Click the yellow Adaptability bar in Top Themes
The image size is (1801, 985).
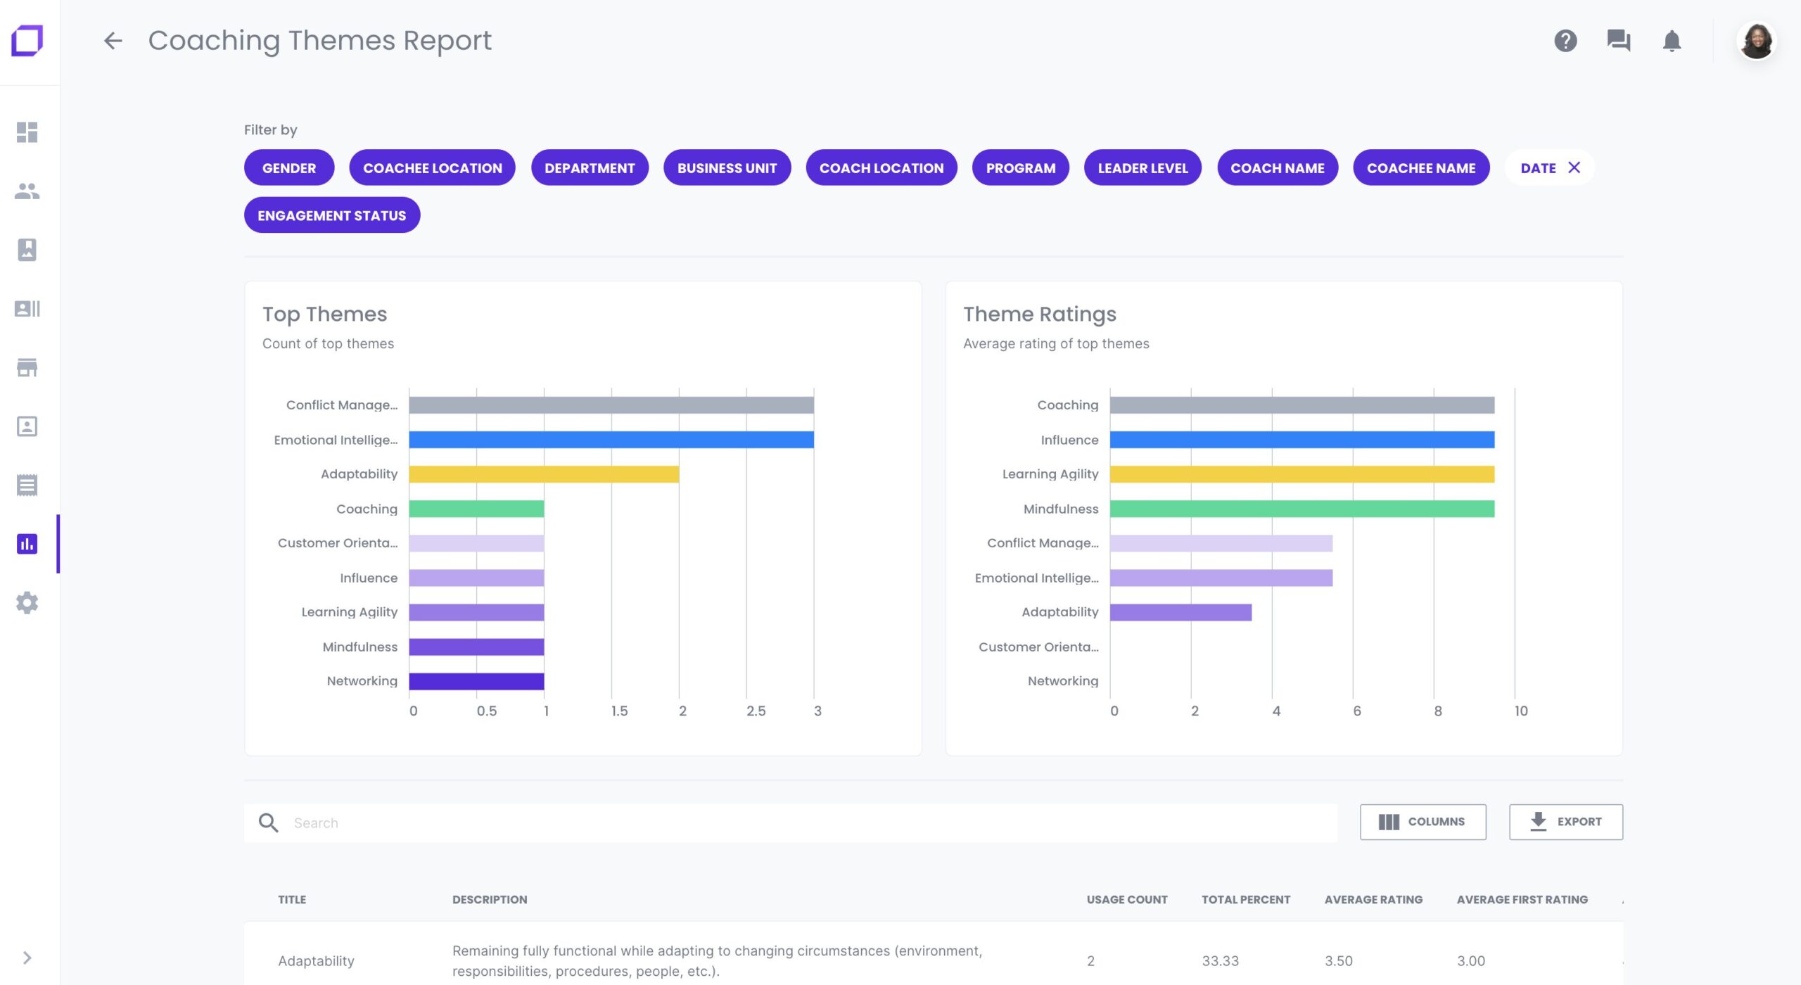point(543,474)
